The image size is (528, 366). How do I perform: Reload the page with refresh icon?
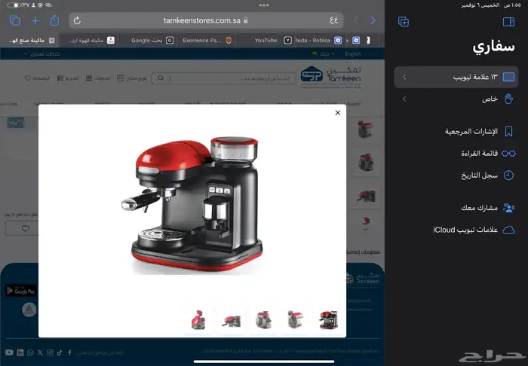[77, 21]
